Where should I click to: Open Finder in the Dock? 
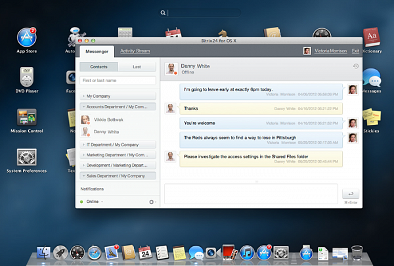(43, 253)
